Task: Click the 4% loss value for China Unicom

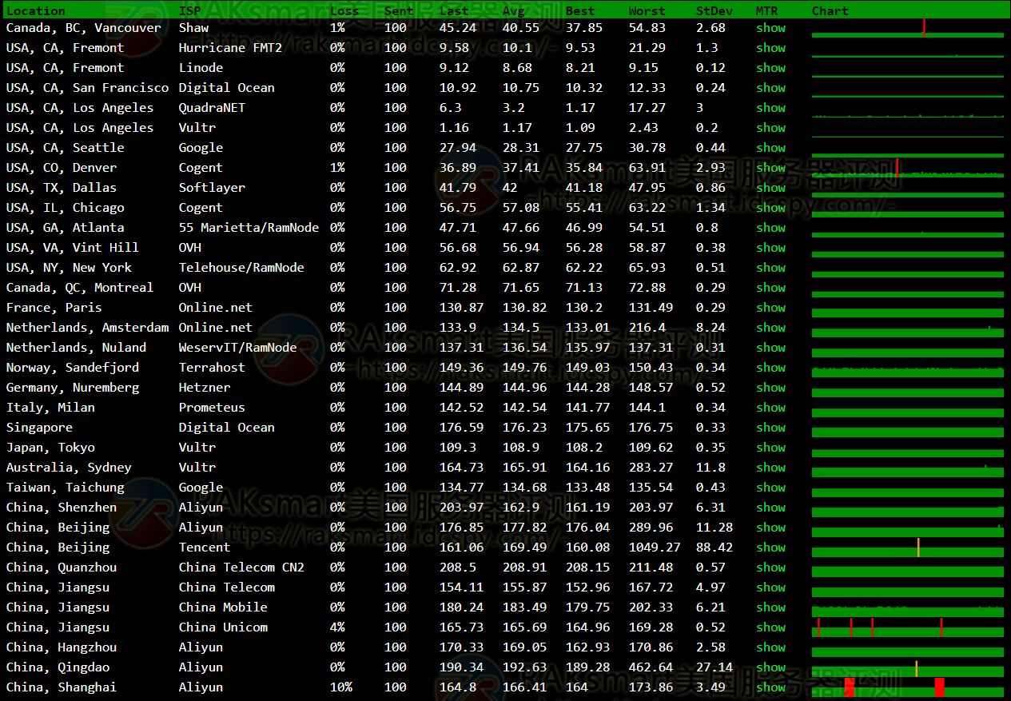Action: click(337, 627)
